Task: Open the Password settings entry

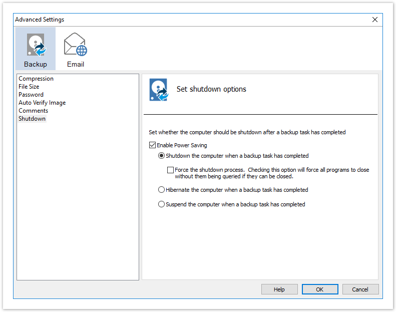Action: point(31,95)
